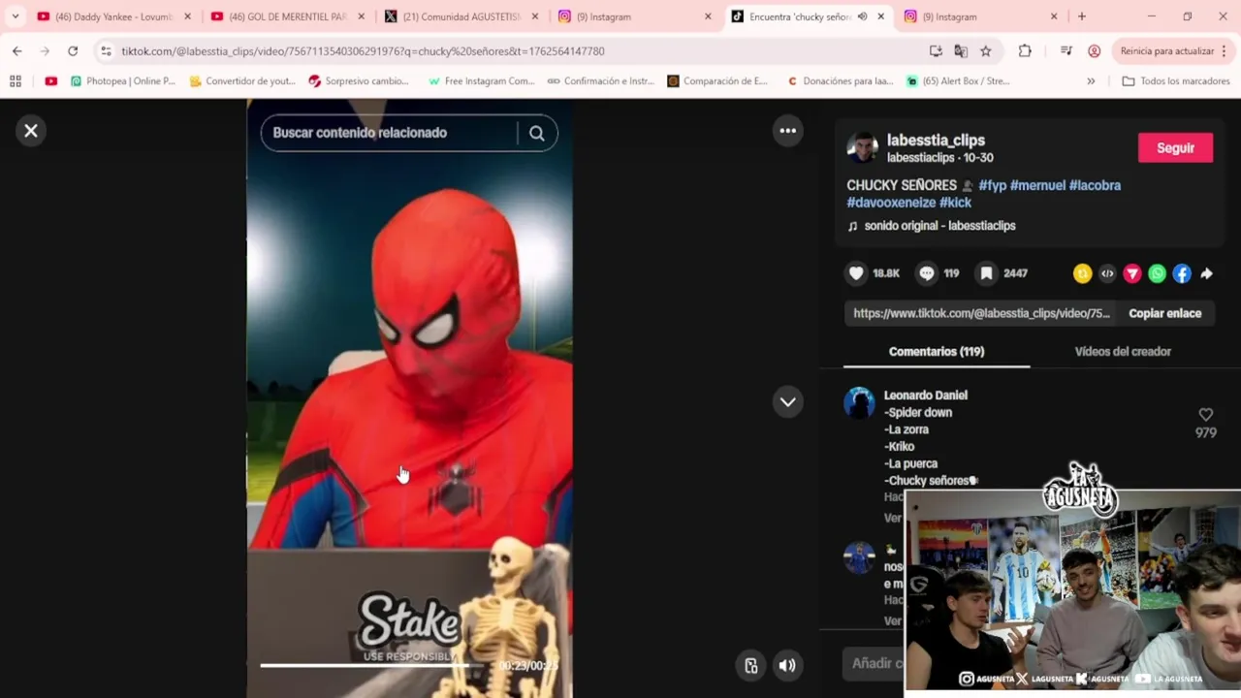The image size is (1241, 698).
Task: Open the three-dots more options menu
Action: pos(787,131)
